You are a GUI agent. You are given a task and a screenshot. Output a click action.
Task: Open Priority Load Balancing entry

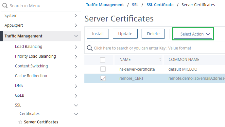click(x=35, y=56)
